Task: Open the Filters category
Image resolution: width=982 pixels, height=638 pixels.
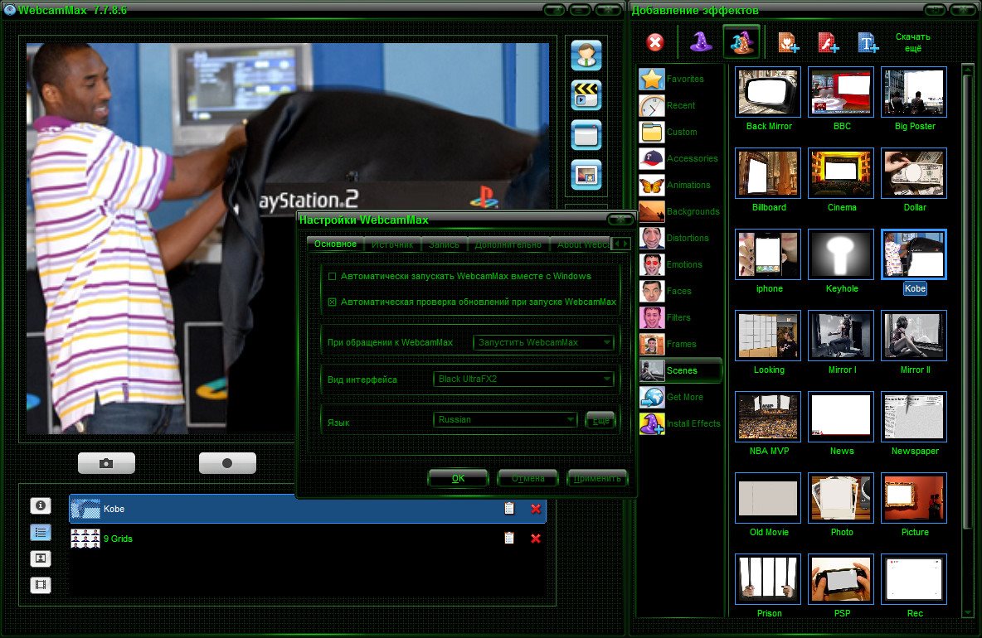Action: (679, 317)
